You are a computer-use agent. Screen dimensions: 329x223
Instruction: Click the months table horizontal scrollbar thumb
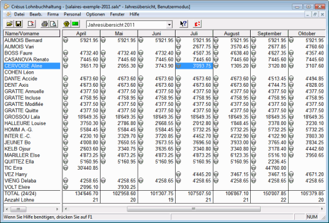pos(194,209)
